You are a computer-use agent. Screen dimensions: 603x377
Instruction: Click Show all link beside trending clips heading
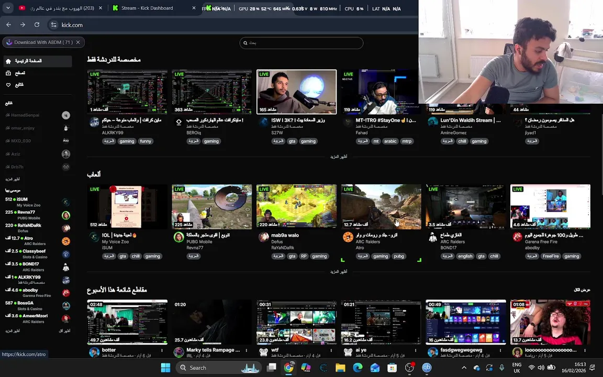point(582,290)
